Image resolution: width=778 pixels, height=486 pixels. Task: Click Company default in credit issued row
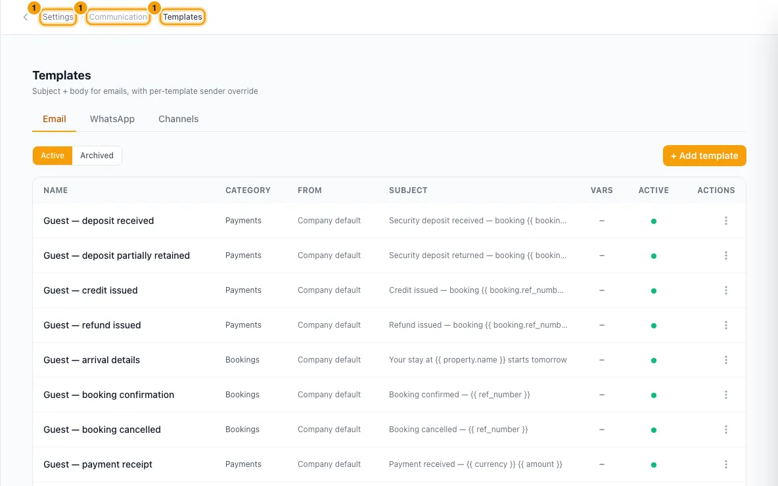point(329,290)
